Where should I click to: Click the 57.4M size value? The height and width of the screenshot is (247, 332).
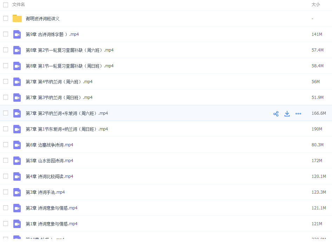(x=318, y=50)
